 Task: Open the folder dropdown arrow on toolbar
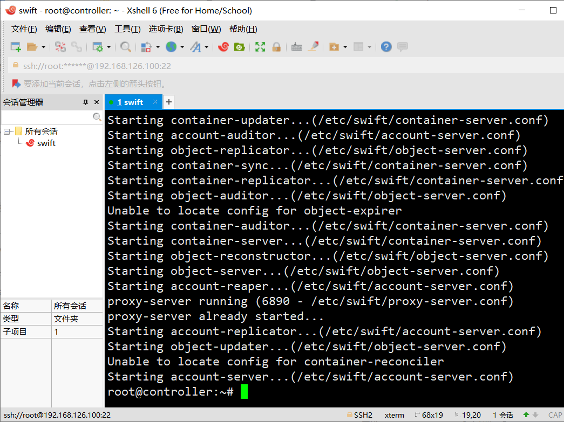pos(44,47)
